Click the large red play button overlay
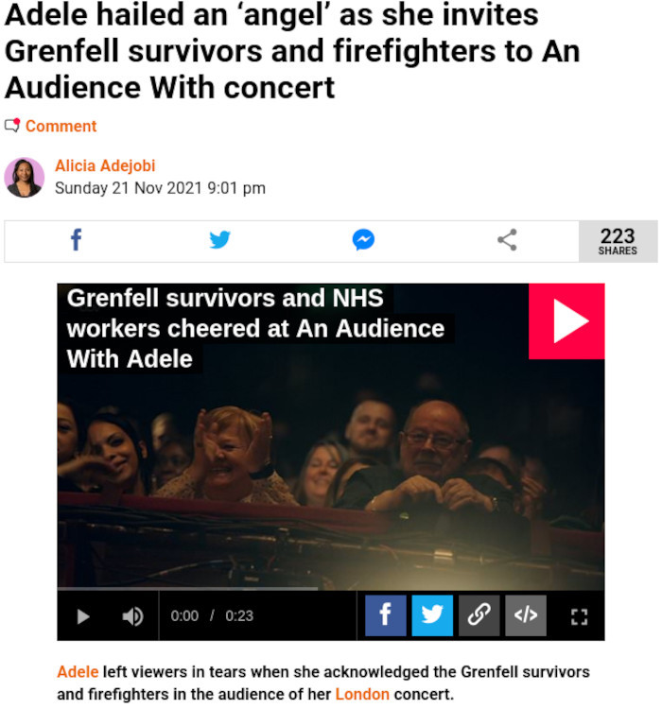This screenshot has height=709, width=662. (x=566, y=321)
